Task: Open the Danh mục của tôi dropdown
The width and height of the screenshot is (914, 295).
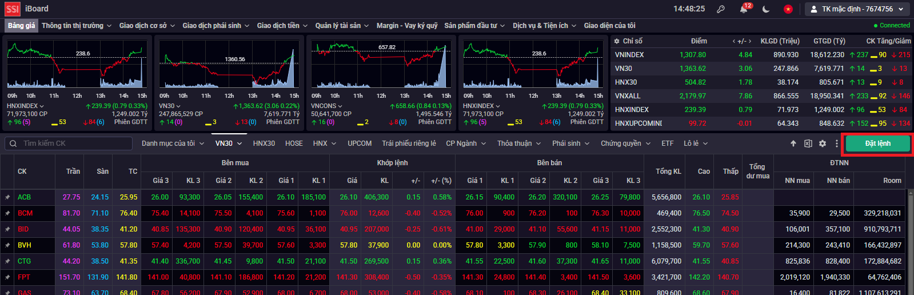Action: click(x=173, y=143)
